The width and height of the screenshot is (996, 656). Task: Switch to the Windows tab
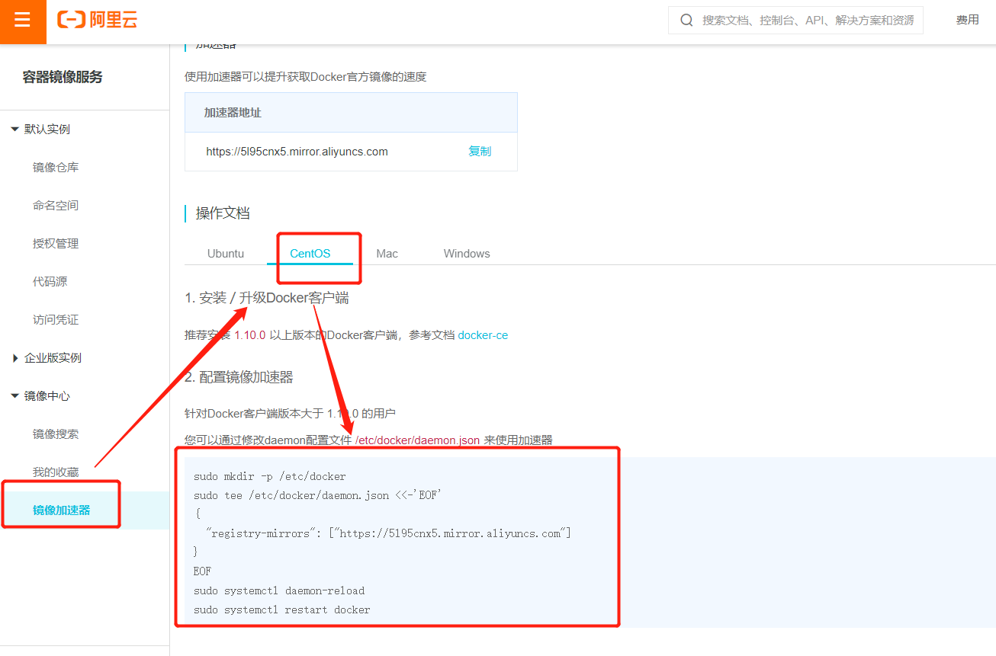click(x=467, y=254)
